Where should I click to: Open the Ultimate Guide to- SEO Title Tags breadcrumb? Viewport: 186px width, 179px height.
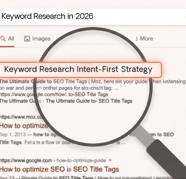click(x=89, y=101)
